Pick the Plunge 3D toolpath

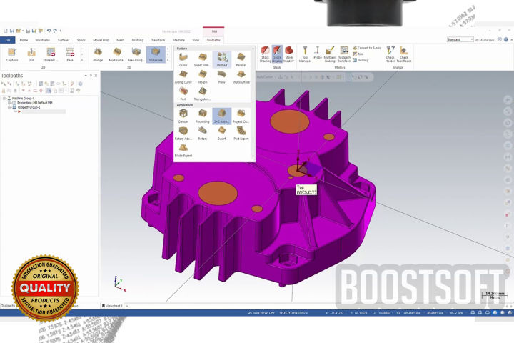tap(98, 54)
